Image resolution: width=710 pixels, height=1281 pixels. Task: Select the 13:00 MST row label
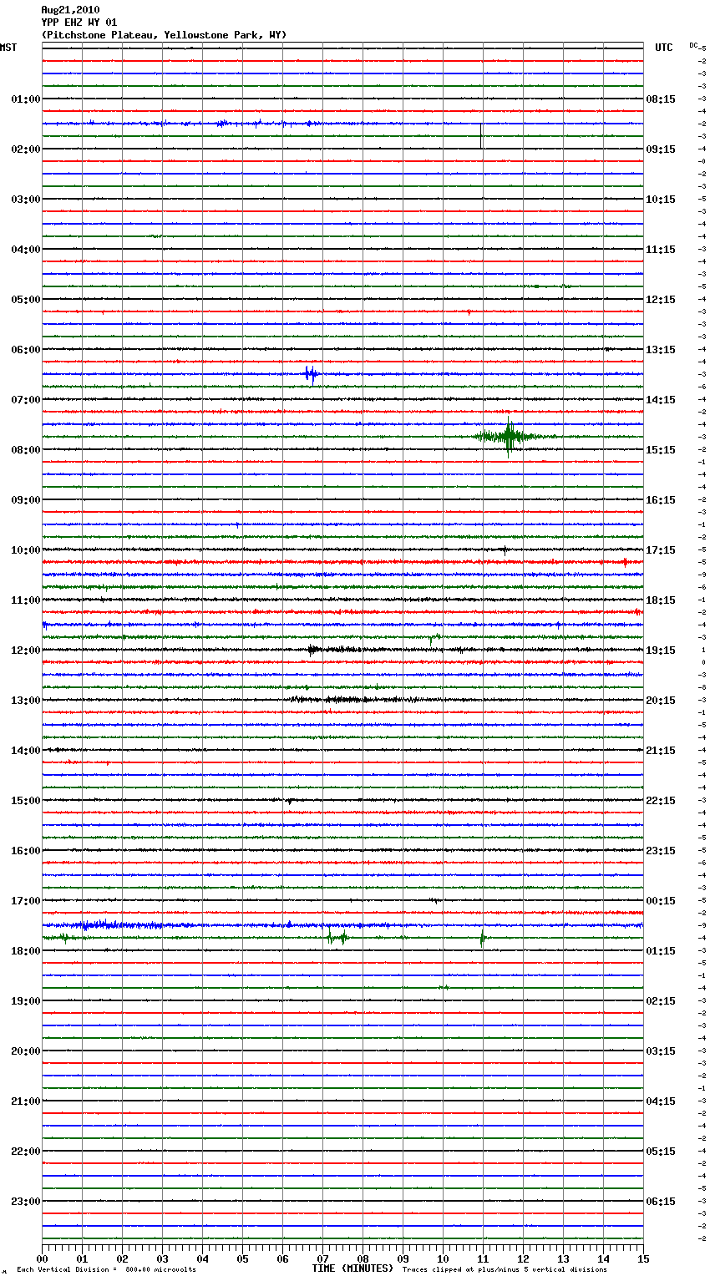[26, 701]
